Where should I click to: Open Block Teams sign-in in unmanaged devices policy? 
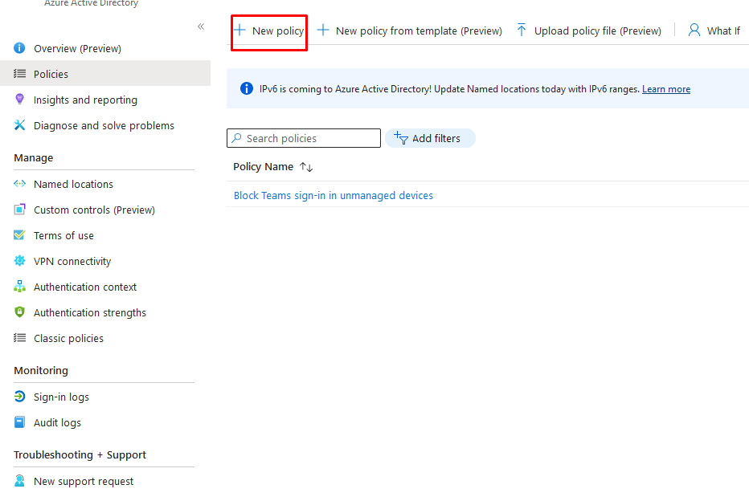(x=334, y=196)
